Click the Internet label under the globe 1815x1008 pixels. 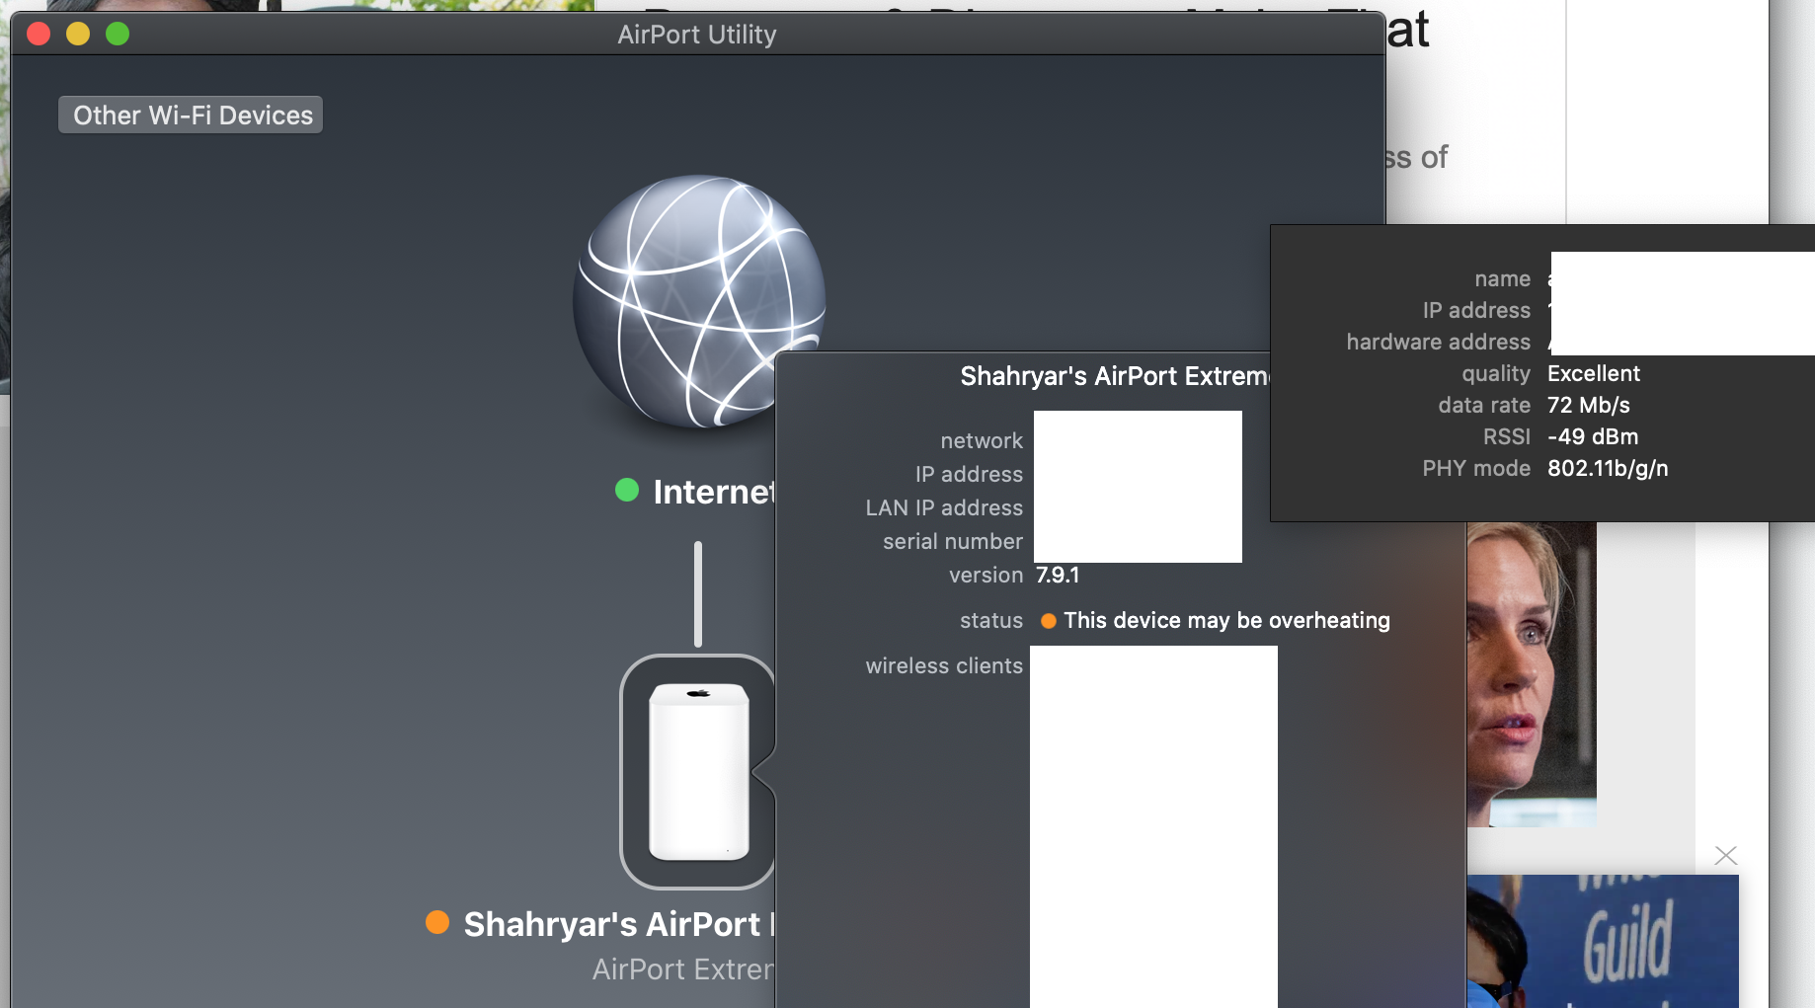(714, 492)
